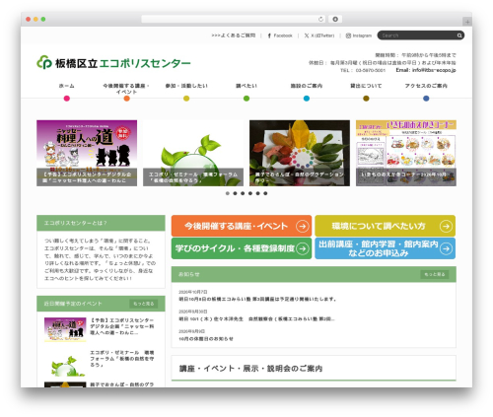This screenshot has width=493, height=417.
Task: Click もっと見る in 近日開催予定のイベント header
Action: (x=144, y=304)
